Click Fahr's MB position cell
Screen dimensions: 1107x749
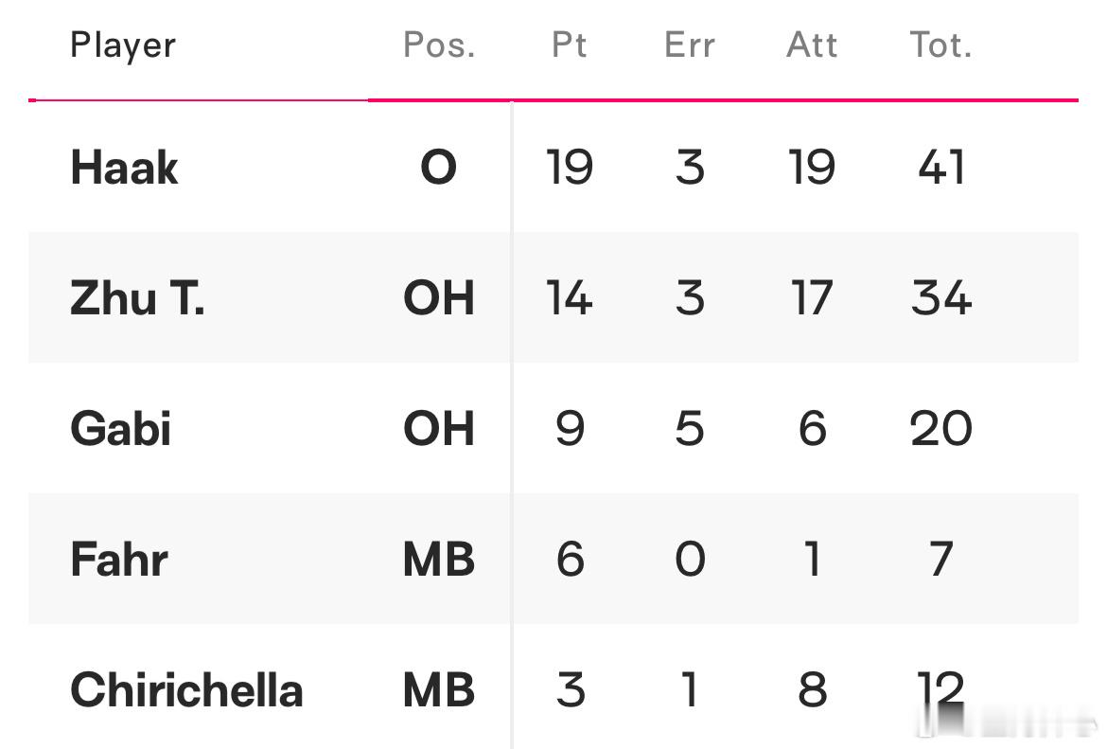[x=438, y=559]
